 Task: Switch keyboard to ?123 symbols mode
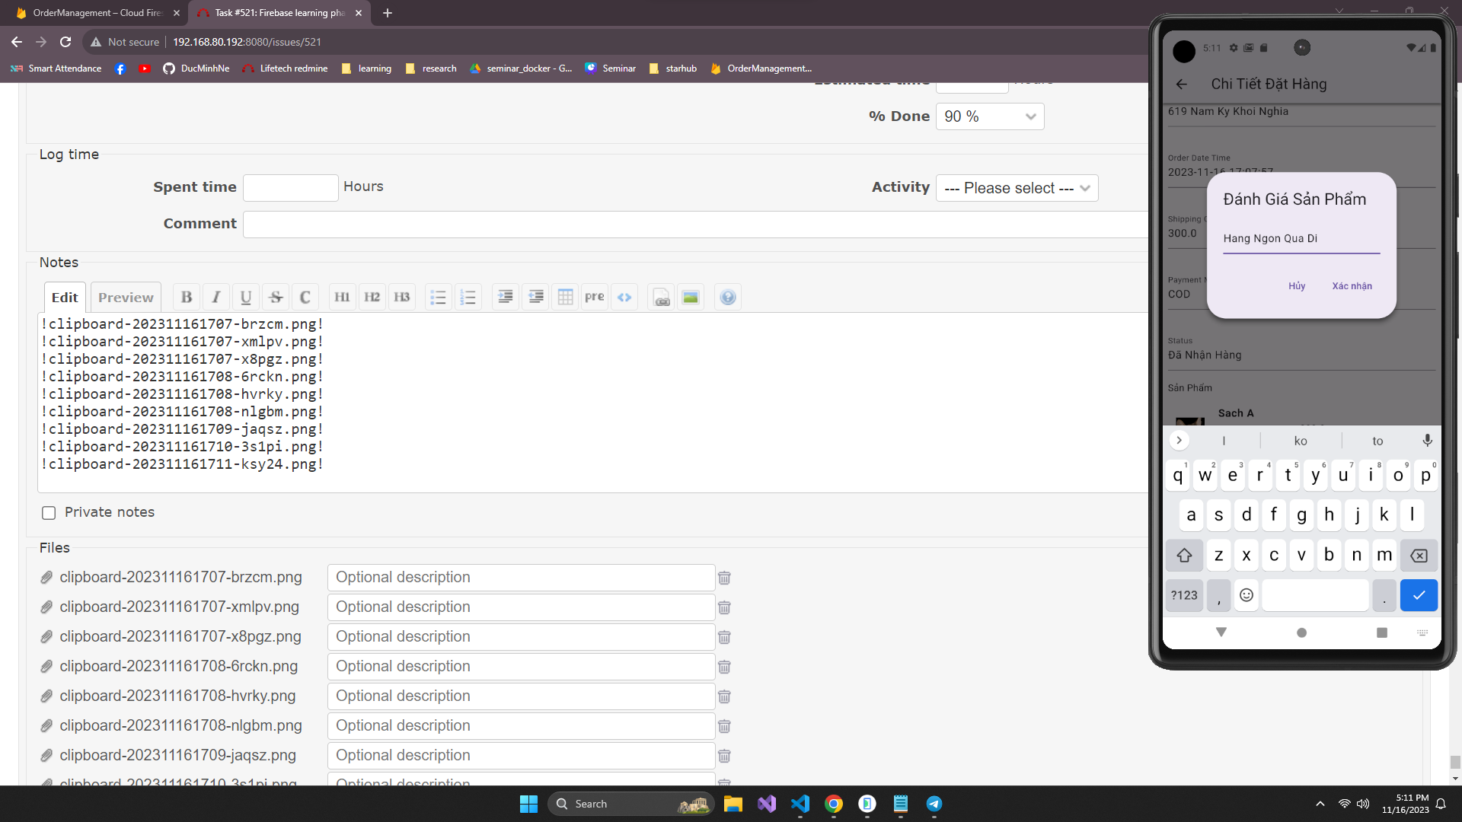tap(1184, 595)
